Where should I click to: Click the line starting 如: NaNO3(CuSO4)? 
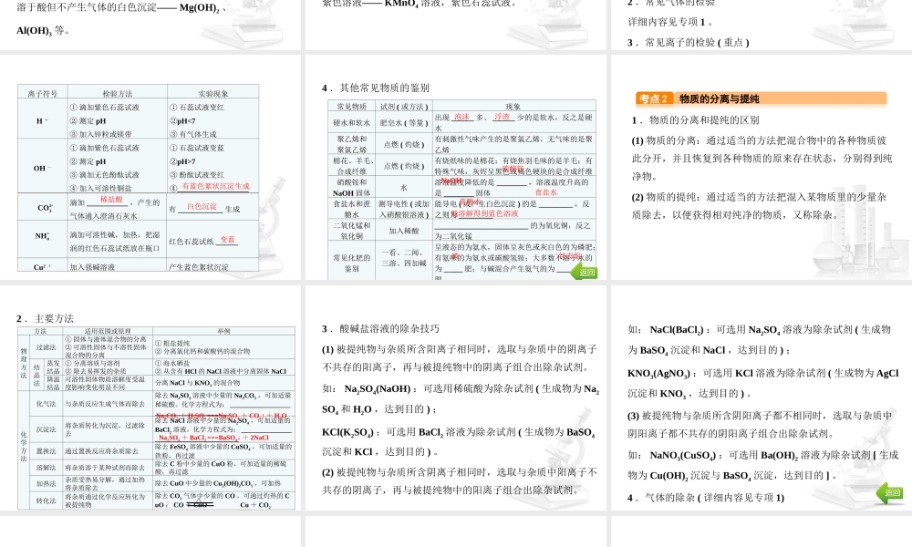coord(763,455)
